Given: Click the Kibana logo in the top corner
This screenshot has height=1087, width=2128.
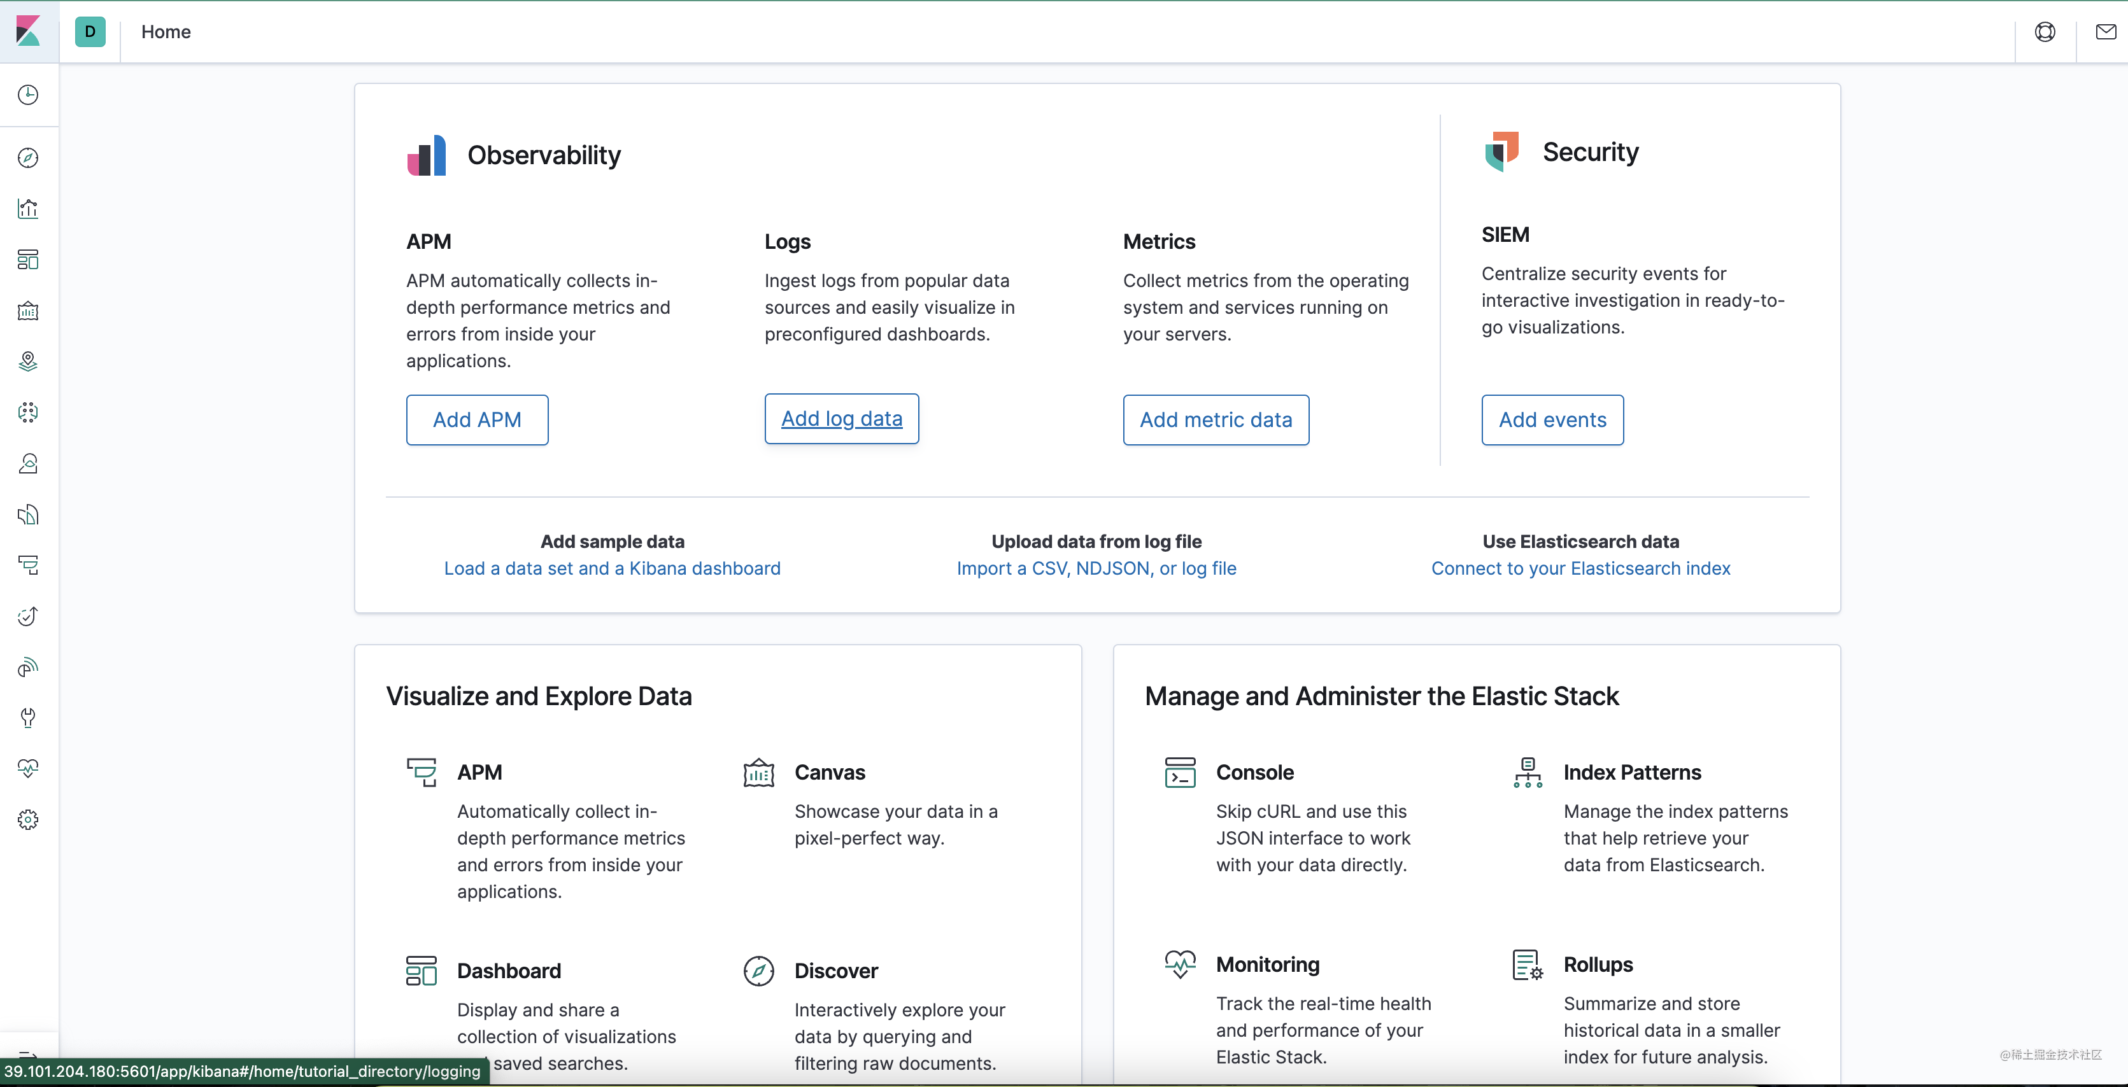Looking at the screenshot, I should [x=28, y=31].
